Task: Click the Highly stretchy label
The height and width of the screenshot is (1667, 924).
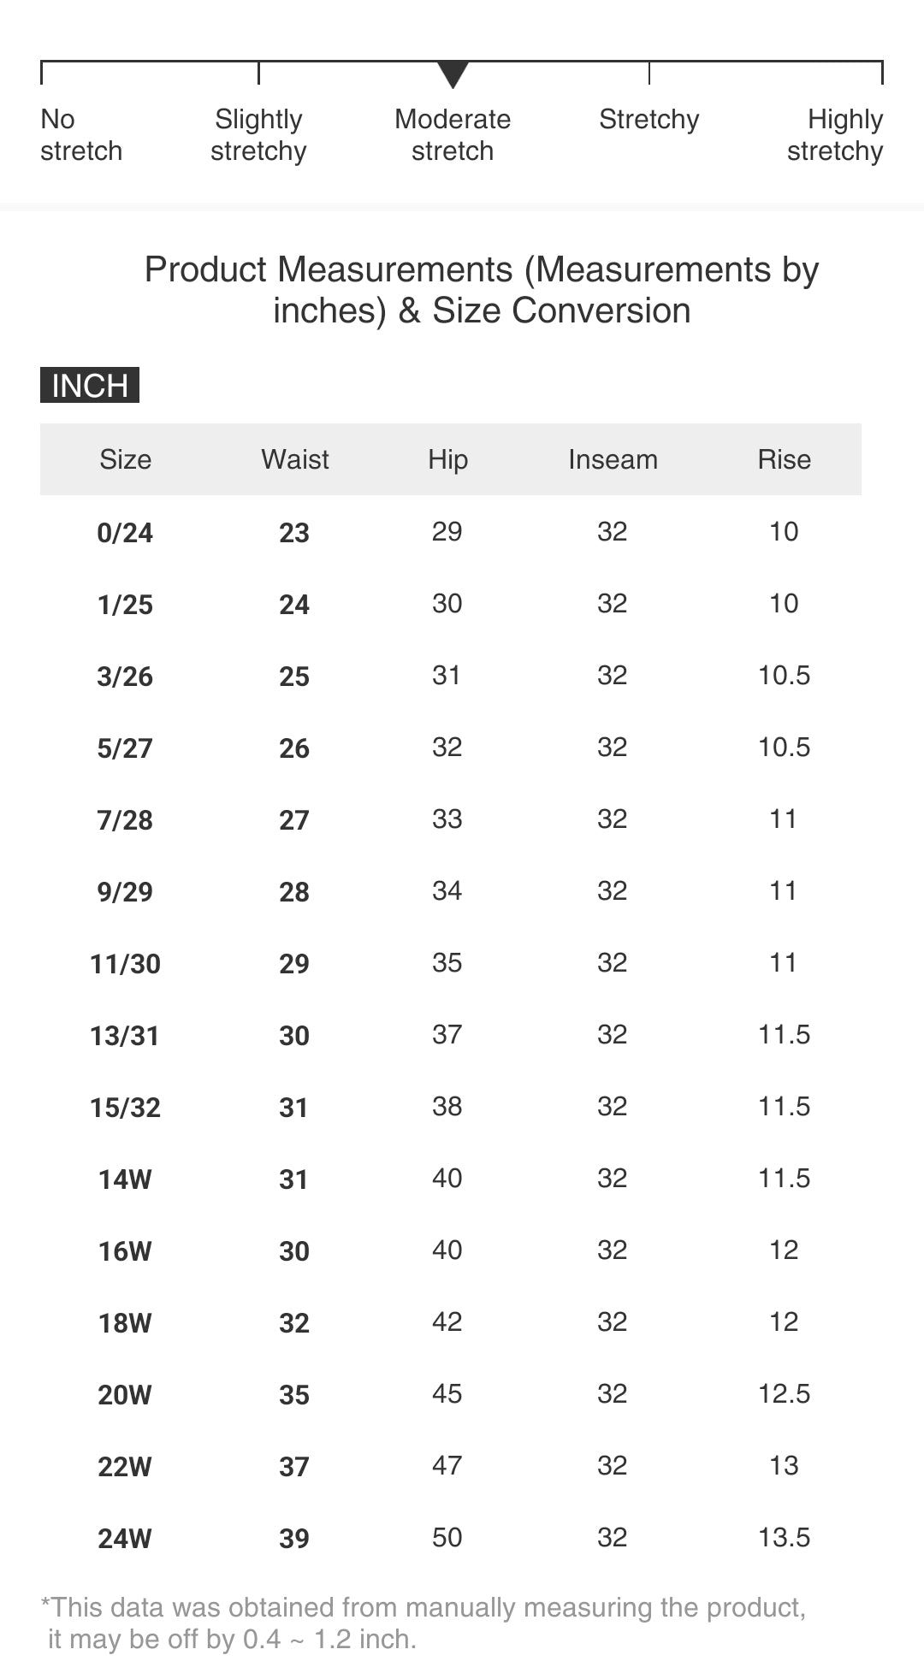Action: tap(835, 135)
